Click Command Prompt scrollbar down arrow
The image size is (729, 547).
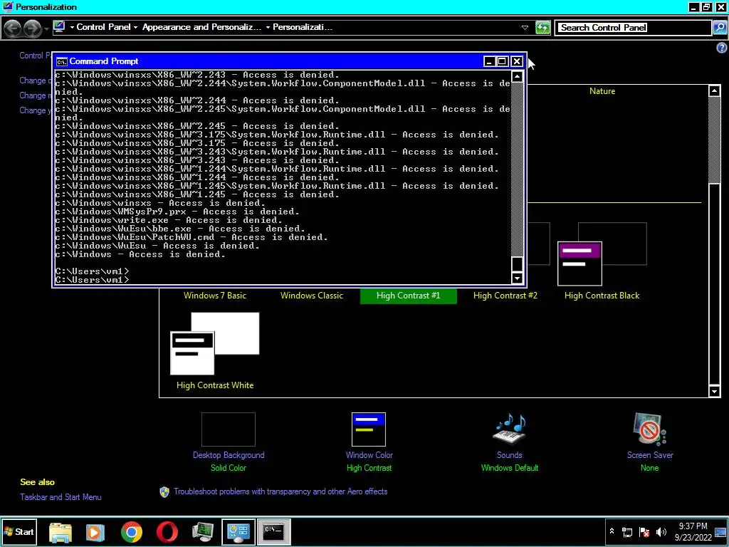click(517, 278)
